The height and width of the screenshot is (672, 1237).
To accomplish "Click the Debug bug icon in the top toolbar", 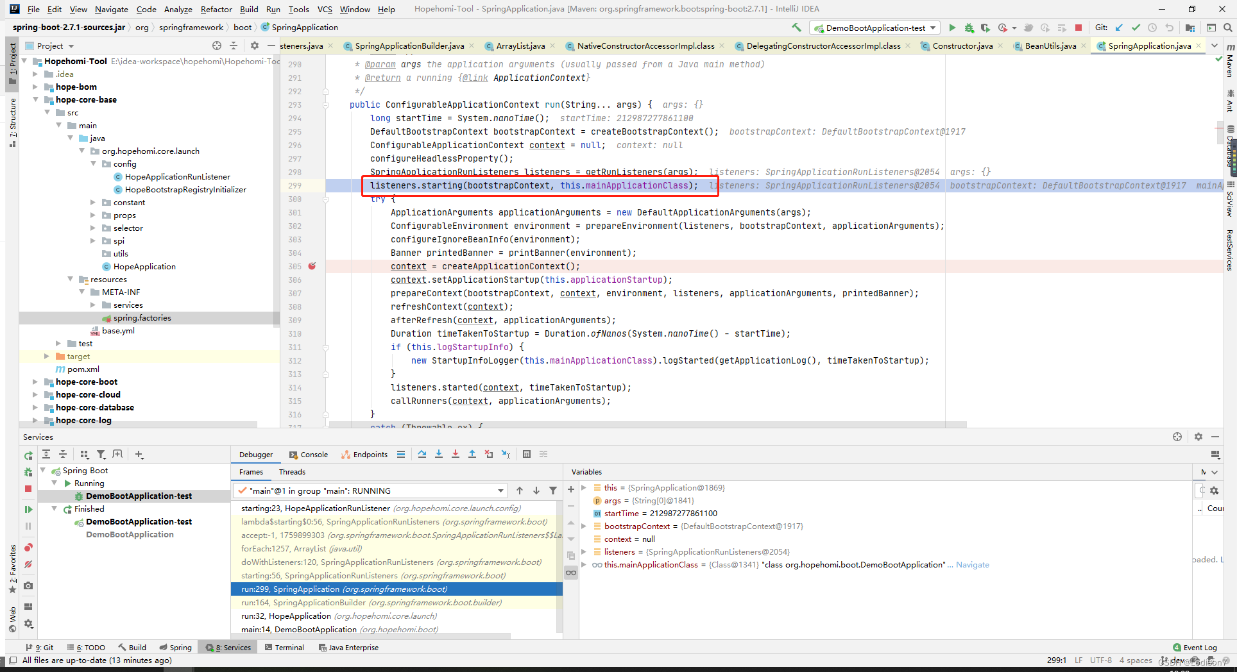I will point(969,28).
